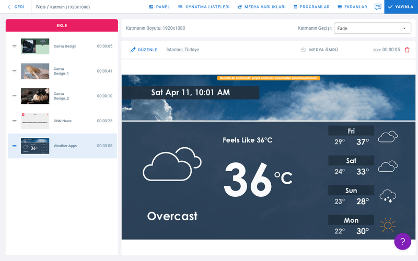Open help with the purple question button
This screenshot has height=261, width=418.
pos(402,241)
